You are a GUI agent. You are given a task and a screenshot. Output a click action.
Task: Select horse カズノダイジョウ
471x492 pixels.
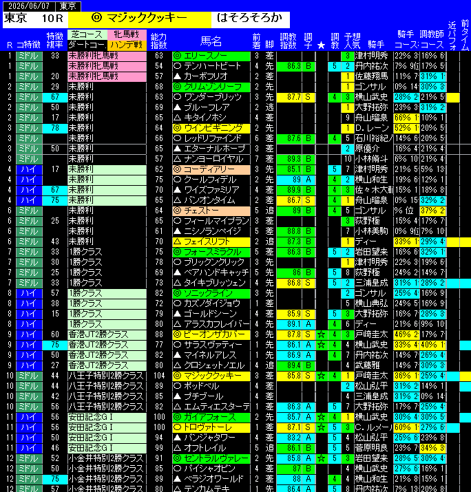coord(211,303)
